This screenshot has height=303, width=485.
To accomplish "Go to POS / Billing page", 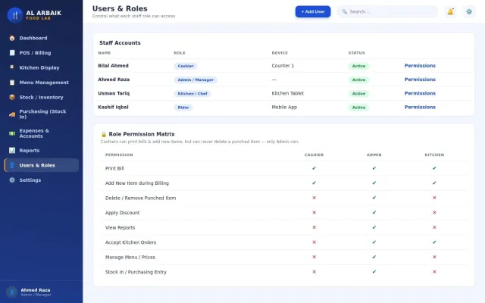I will [x=42, y=53].
